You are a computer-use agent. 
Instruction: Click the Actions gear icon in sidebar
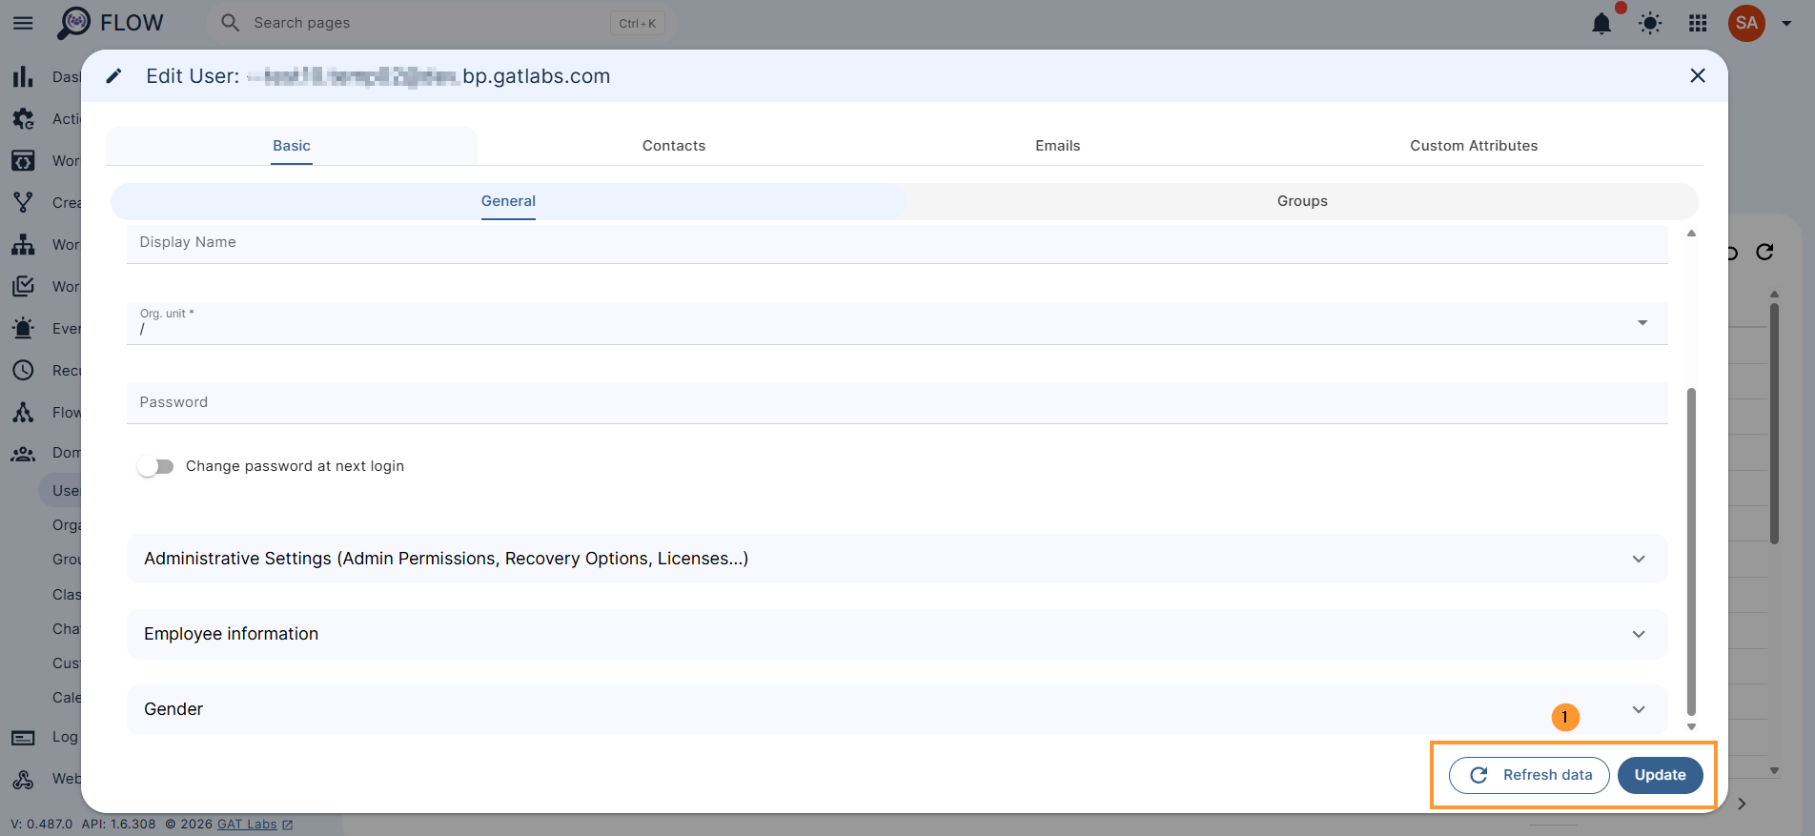(23, 118)
